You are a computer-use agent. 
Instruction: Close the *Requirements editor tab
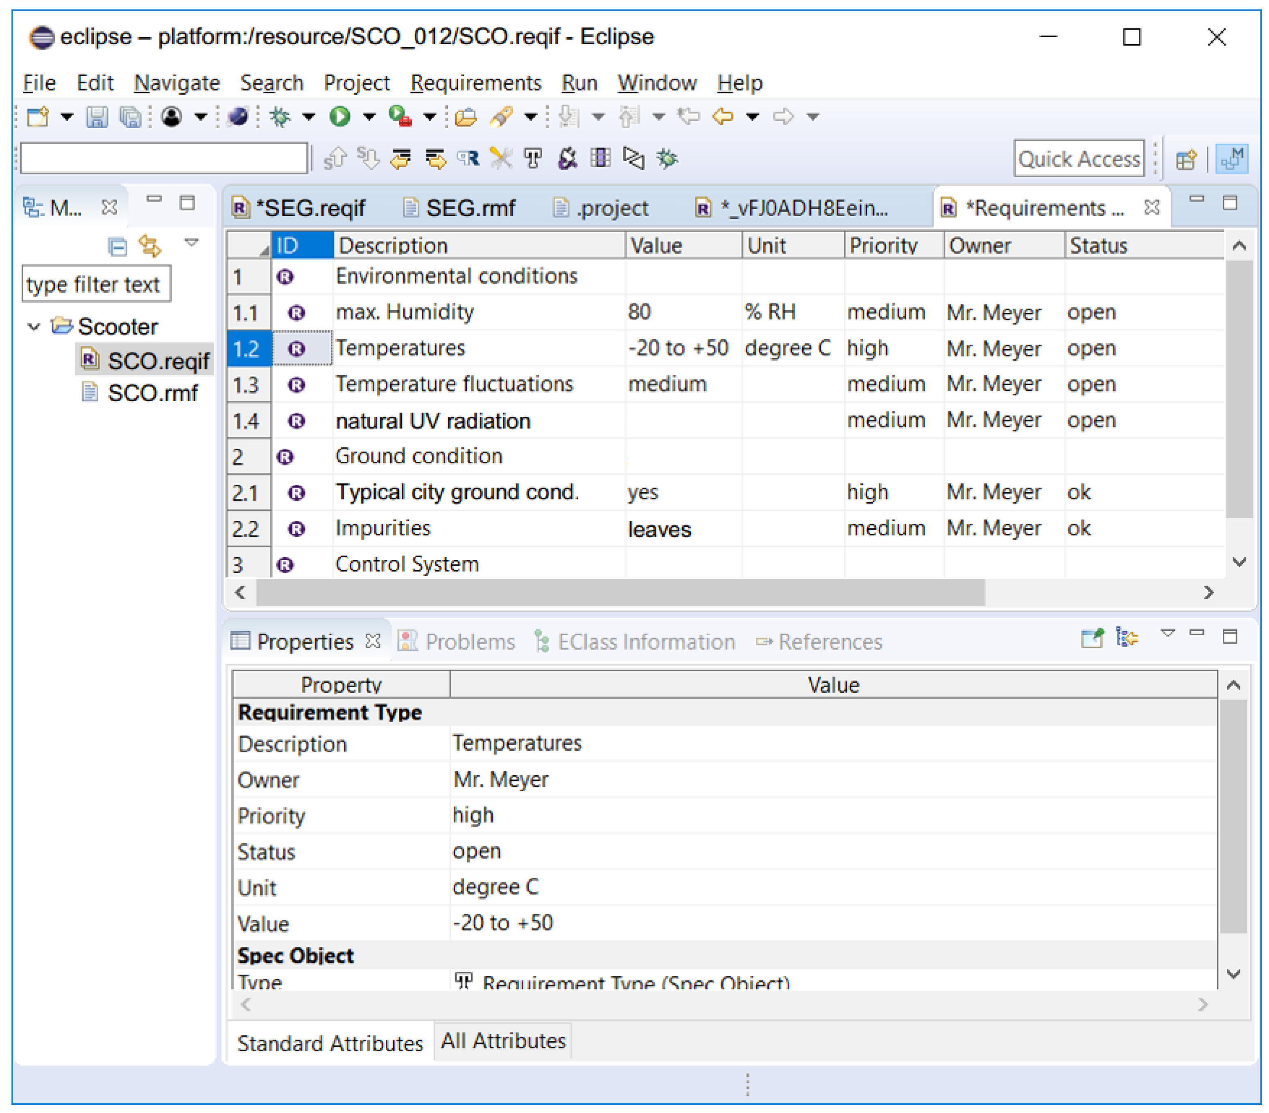pyautogui.click(x=1151, y=207)
